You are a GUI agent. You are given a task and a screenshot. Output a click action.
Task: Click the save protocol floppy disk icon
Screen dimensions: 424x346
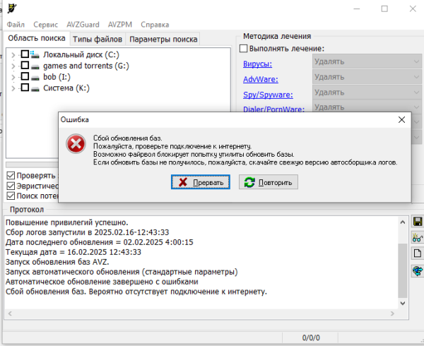417,222
